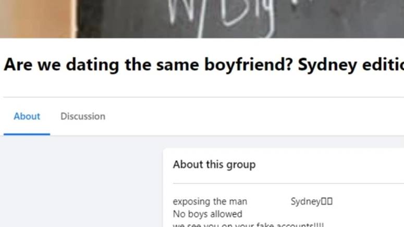Viewport: 404px width, 227px height.
Task: Open the Discussion tab
Action: click(x=83, y=116)
